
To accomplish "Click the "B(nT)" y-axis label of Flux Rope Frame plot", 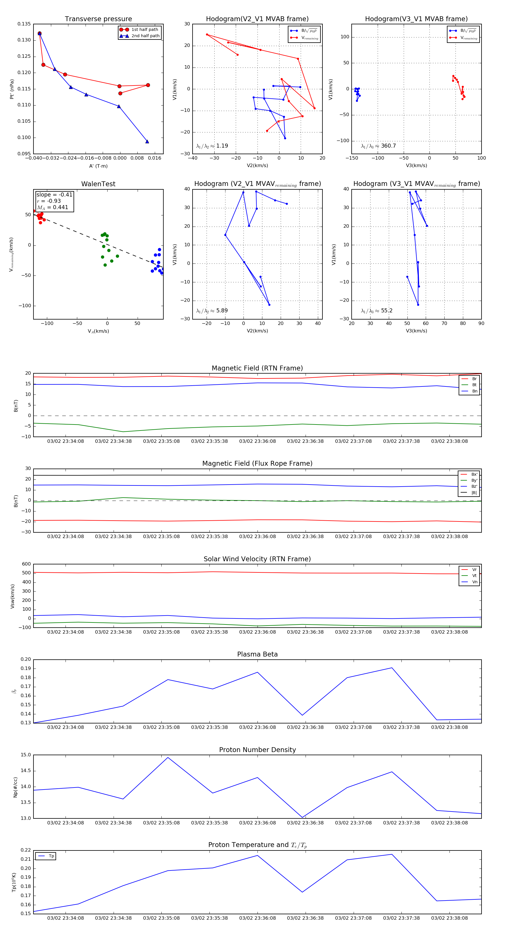I will pos(15,501).
